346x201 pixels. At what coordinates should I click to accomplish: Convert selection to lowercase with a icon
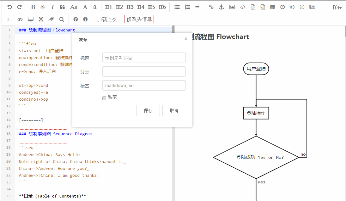coord(95,7)
